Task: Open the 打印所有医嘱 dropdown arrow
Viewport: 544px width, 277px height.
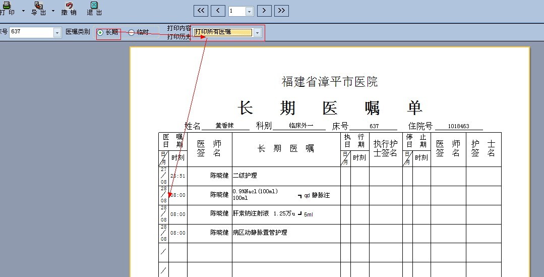Action: coord(257,33)
